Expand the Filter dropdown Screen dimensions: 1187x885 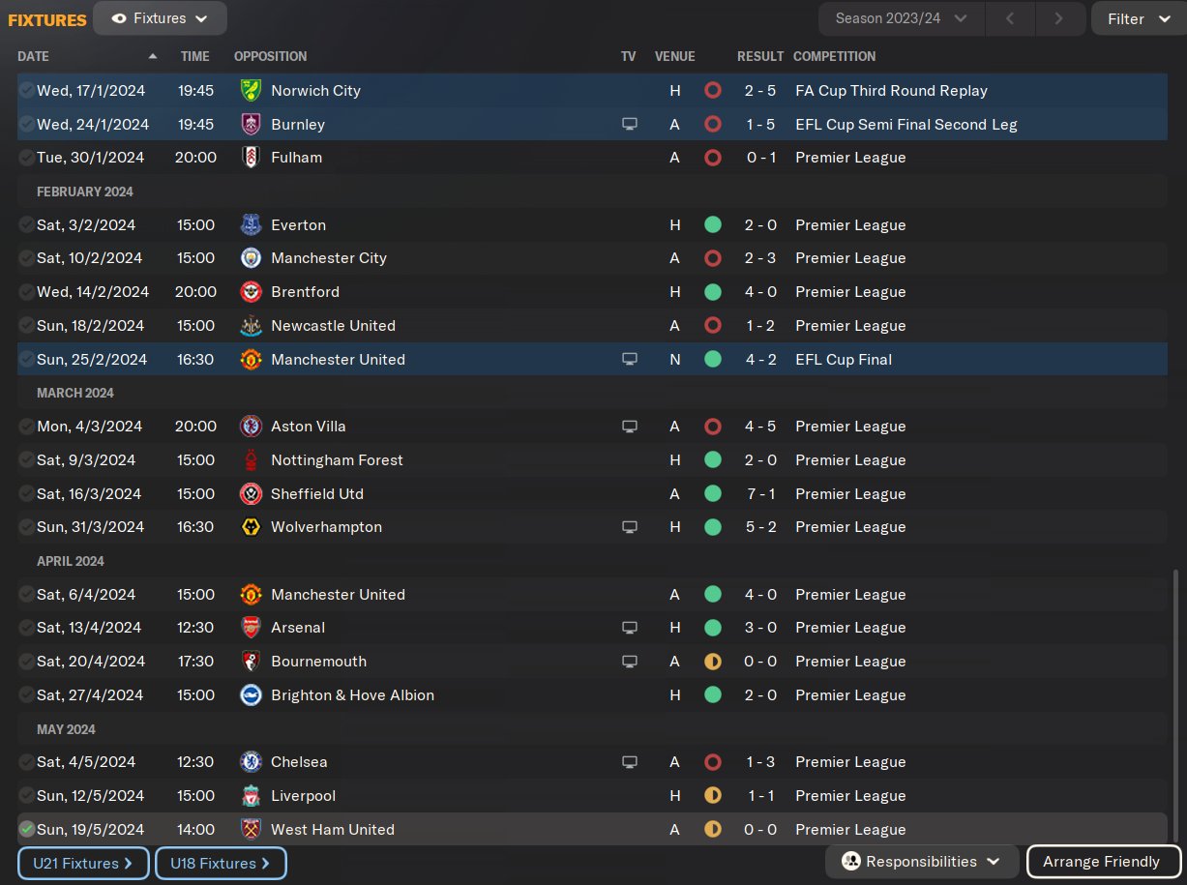pyautogui.click(x=1139, y=18)
